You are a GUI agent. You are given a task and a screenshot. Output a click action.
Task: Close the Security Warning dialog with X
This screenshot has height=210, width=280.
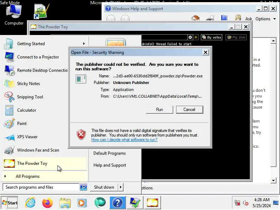[205, 52]
